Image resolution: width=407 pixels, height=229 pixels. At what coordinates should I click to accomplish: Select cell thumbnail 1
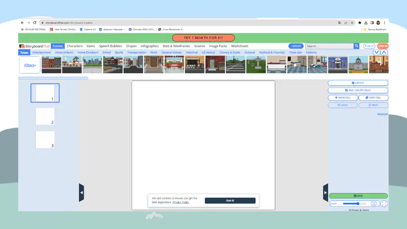pyautogui.click(x=45, y=93)
